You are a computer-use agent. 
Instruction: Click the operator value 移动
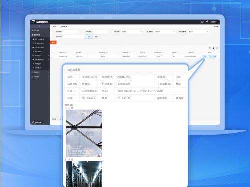pos(178,84)
